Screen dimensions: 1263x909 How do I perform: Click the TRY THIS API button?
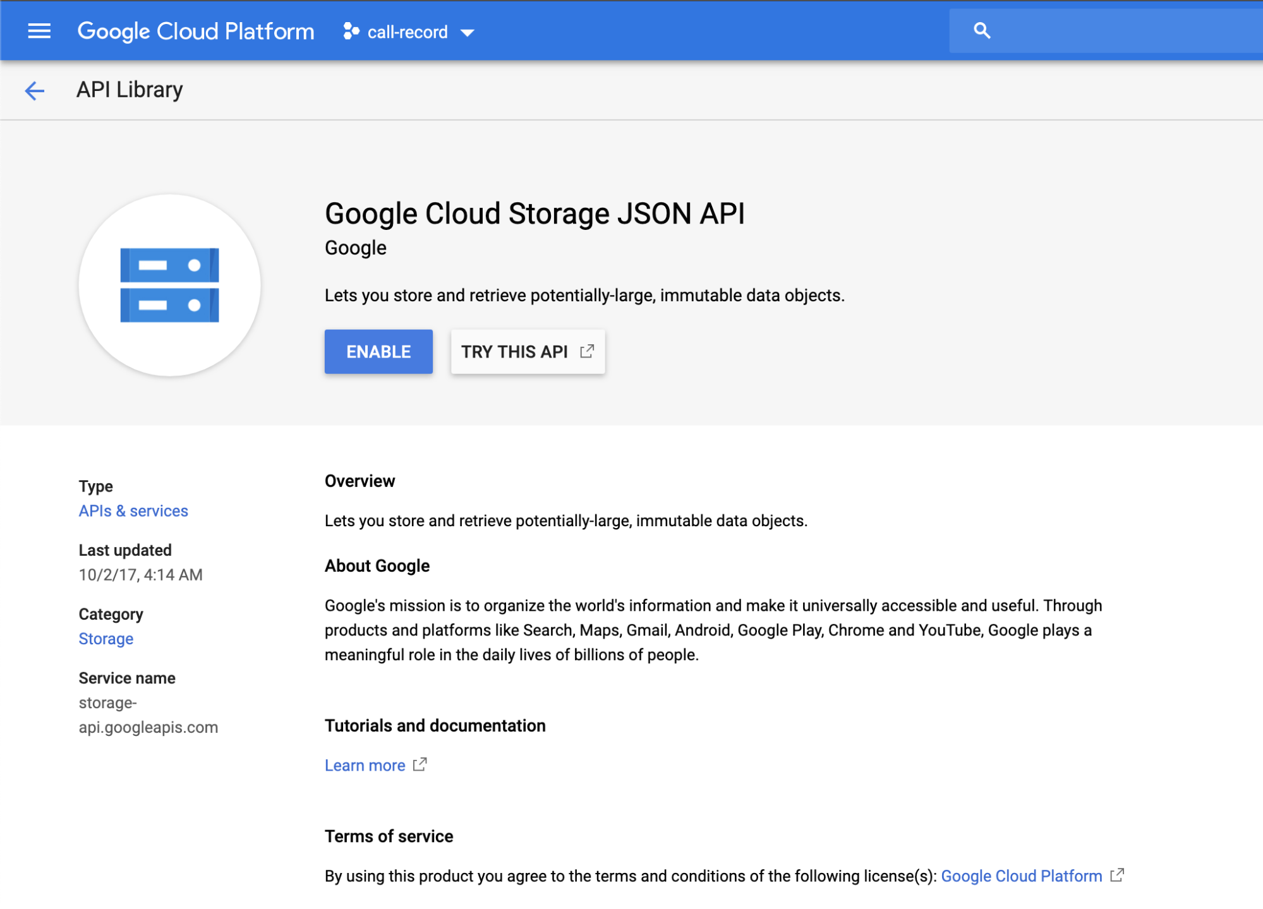click(x=528, y=351)
